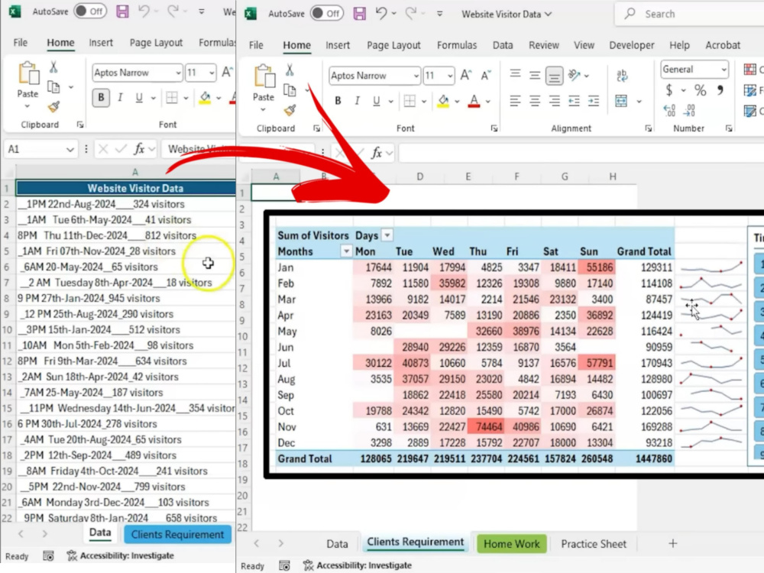This screenshot has width=764, height=573.
Task: Open font color dropdown arrow in right window
Action: click(487, 102)
